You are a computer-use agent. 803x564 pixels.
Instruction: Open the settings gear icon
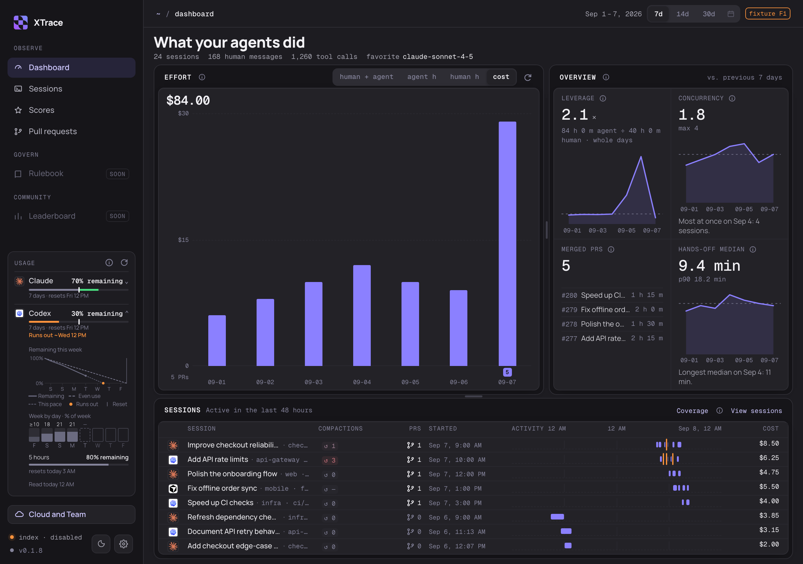point(124,544)
